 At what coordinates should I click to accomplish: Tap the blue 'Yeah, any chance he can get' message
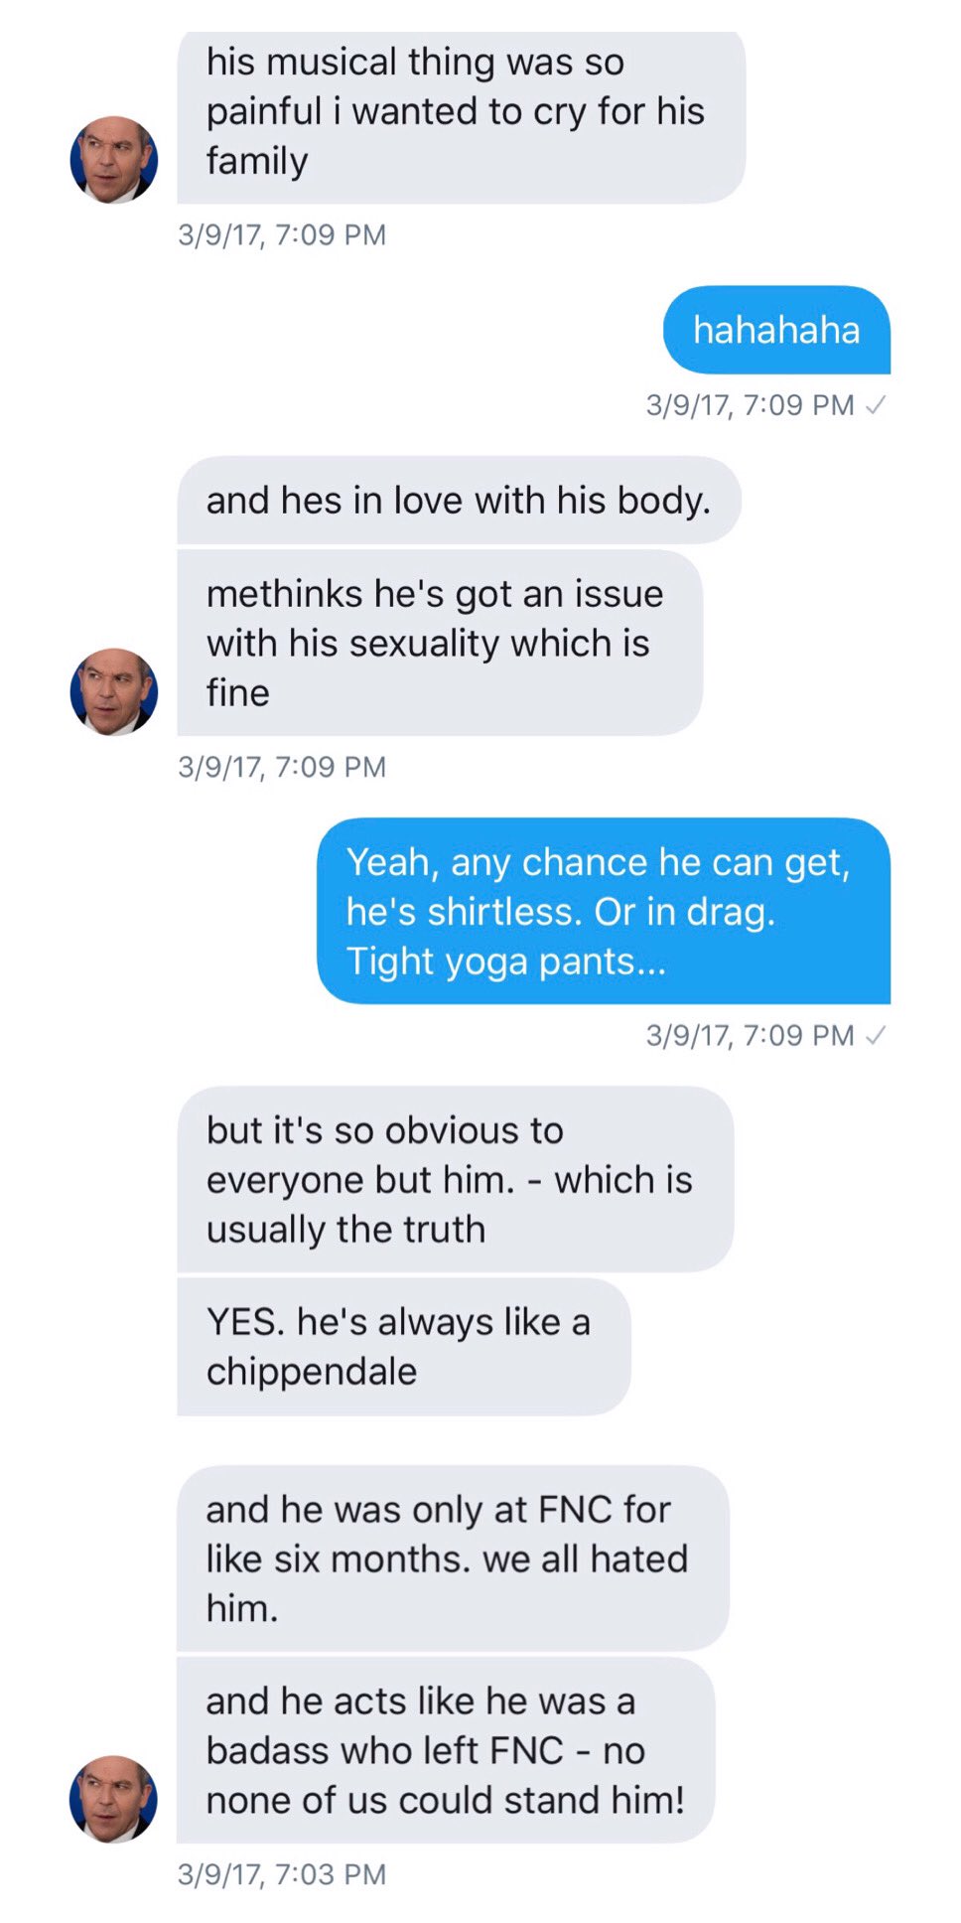pyautogui.click(x=604, y=911)
